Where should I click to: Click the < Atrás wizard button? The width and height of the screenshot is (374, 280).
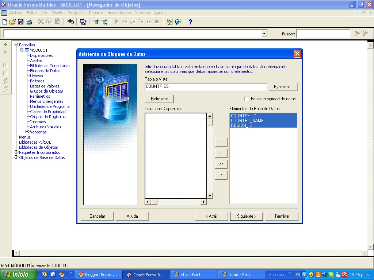coord(211,216)
